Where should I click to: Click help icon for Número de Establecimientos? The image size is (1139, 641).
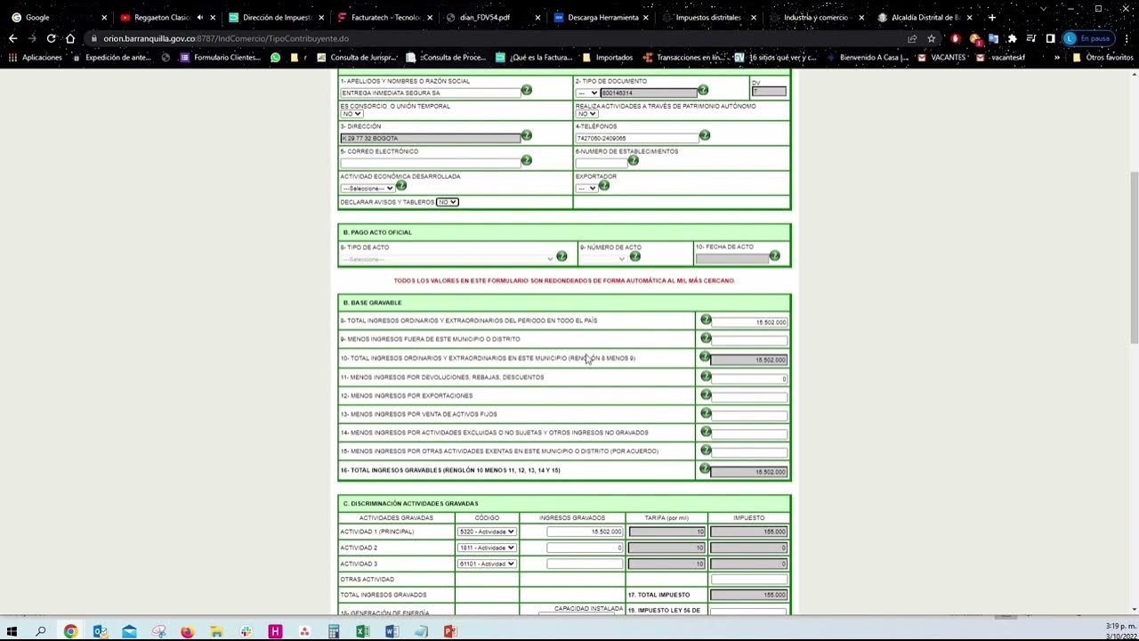pos(634,160)
